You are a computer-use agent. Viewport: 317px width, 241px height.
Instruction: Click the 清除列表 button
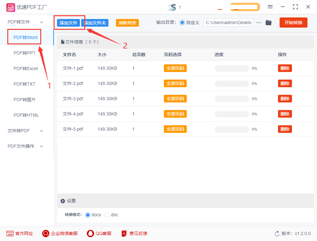127,23
